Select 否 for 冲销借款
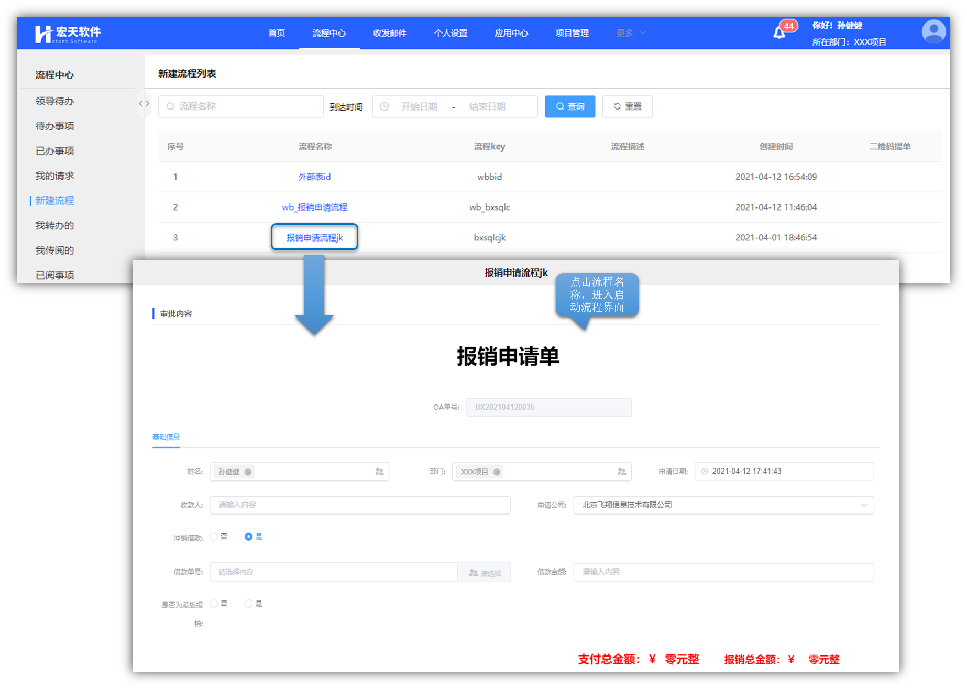Image resolution: width=967 pixels, height=689 pixels. 214,537
